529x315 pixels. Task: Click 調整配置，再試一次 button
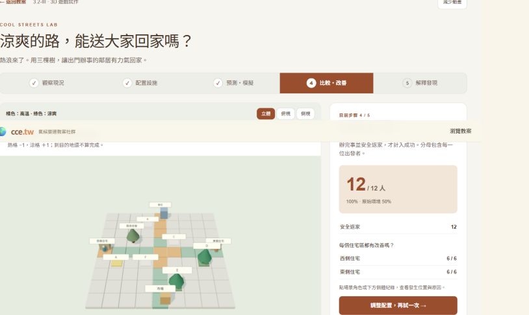pyautogui.click(x=398, y=305)
